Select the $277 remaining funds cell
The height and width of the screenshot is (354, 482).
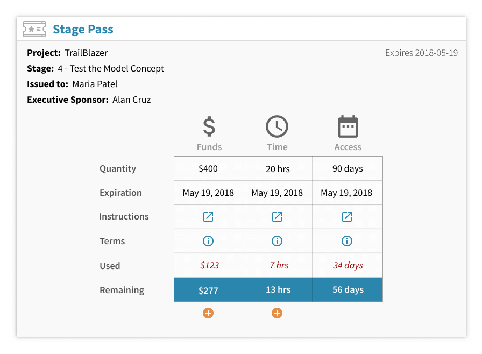(208, 290)
